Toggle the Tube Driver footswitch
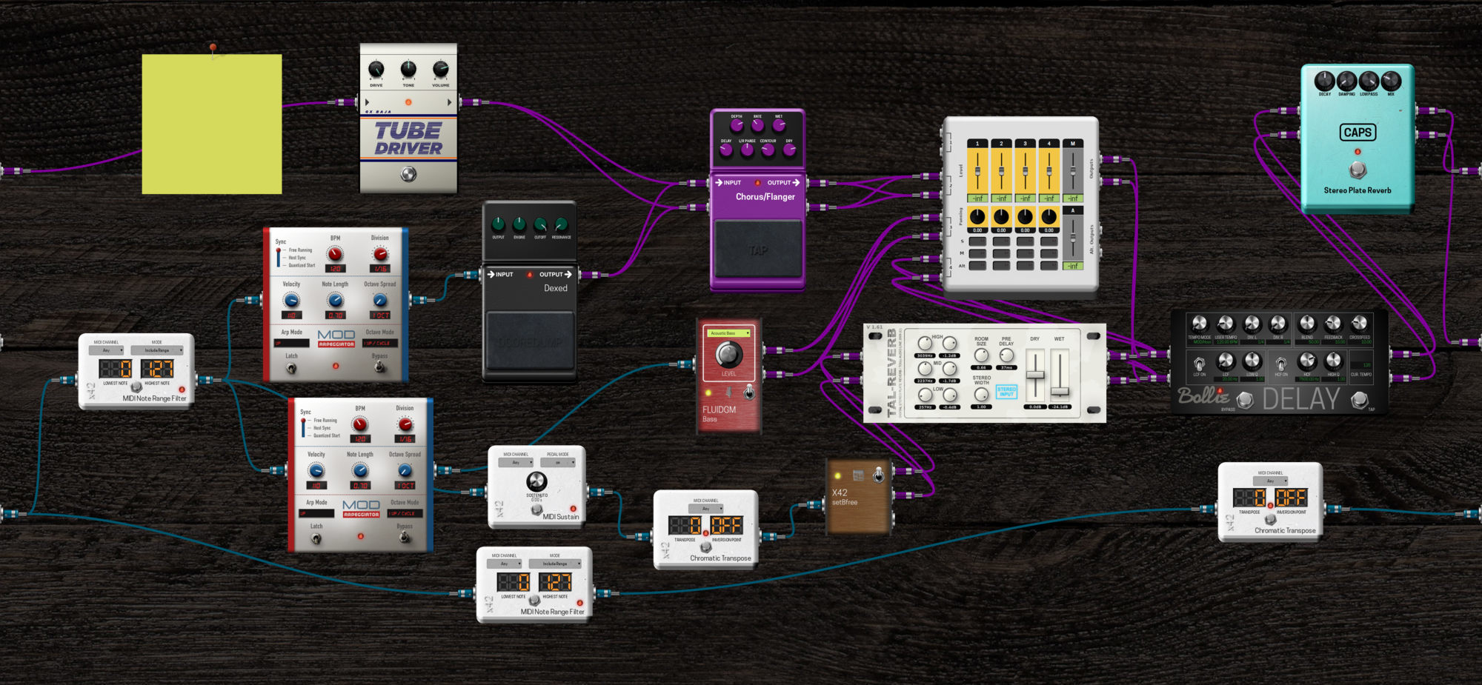Image resolution: width=1482 pixels, height=685 pixels. tap(408, 174)
